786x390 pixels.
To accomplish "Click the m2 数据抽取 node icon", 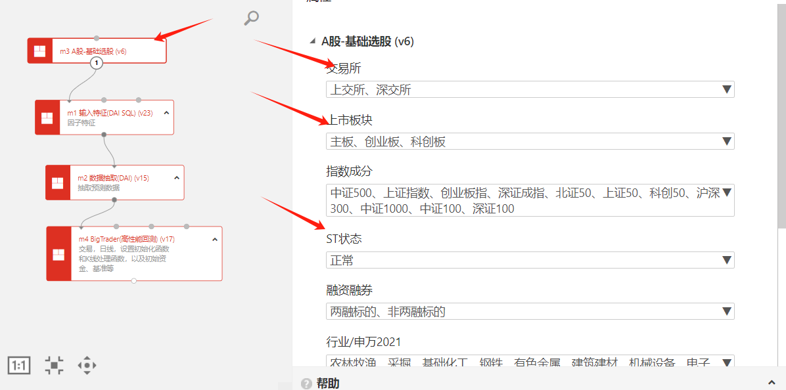I will click(58, 183).
